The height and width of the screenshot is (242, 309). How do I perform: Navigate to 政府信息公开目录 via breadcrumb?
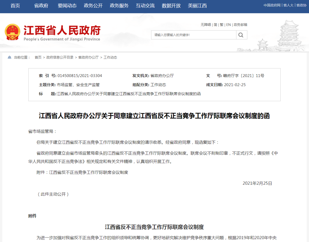coord(60,57)
